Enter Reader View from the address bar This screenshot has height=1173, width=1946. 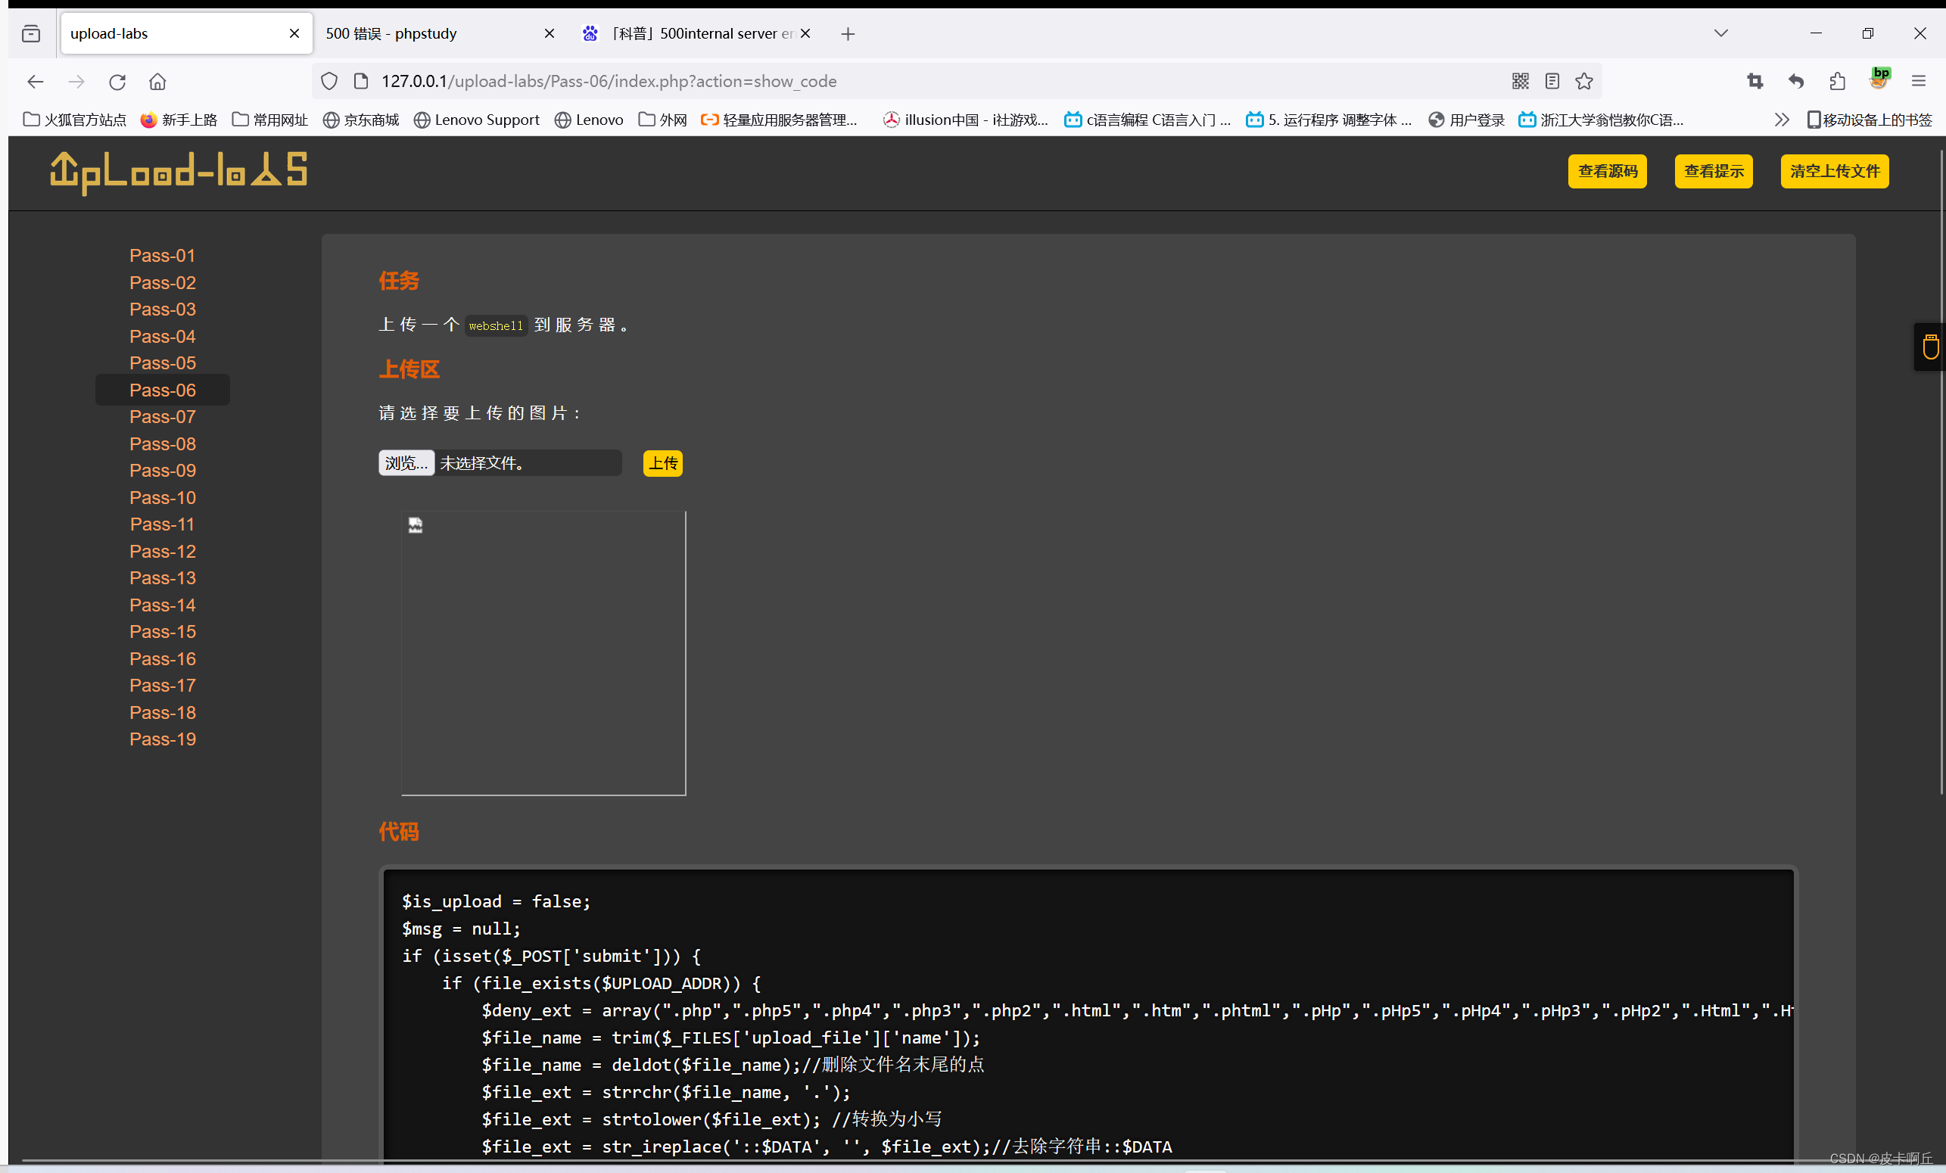(x=1552, y=80)
